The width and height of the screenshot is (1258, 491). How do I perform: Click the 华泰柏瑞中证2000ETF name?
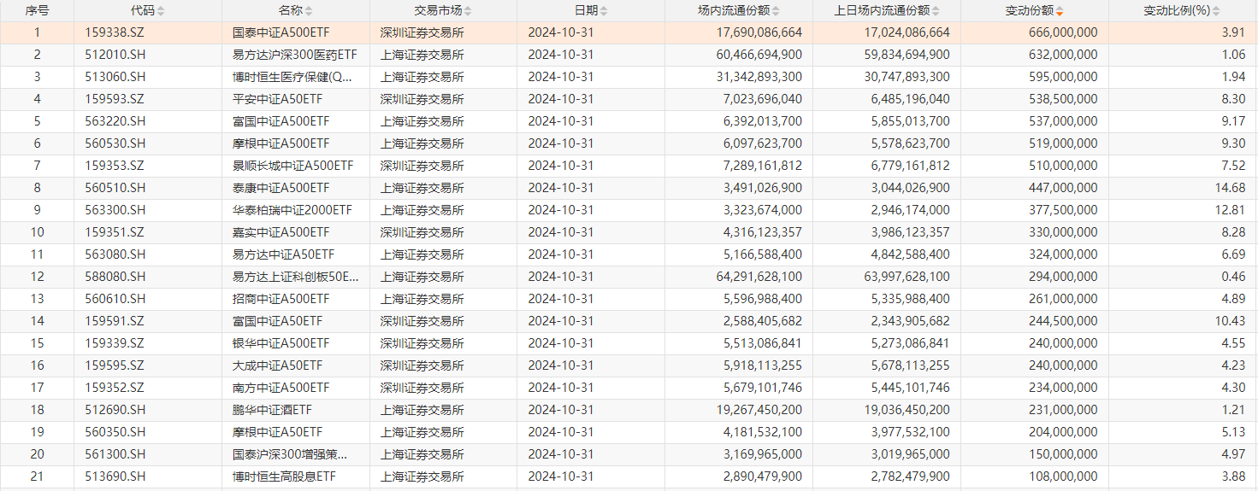(292, 210)
